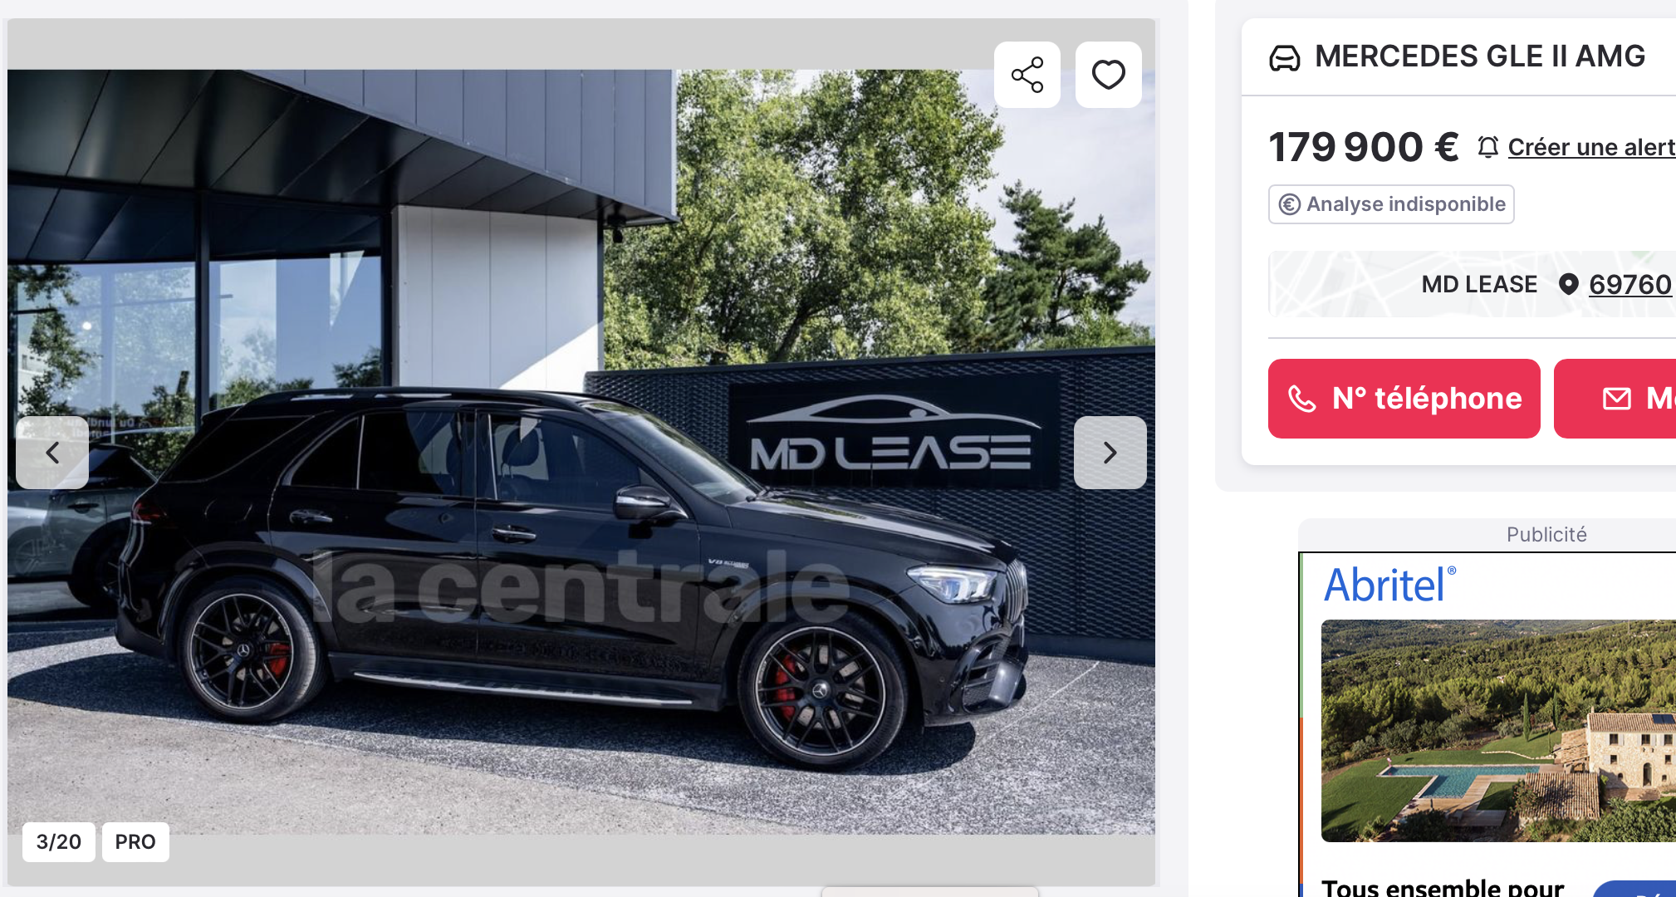
Task: Click MD LEASE seller name
Action: 1479,284
